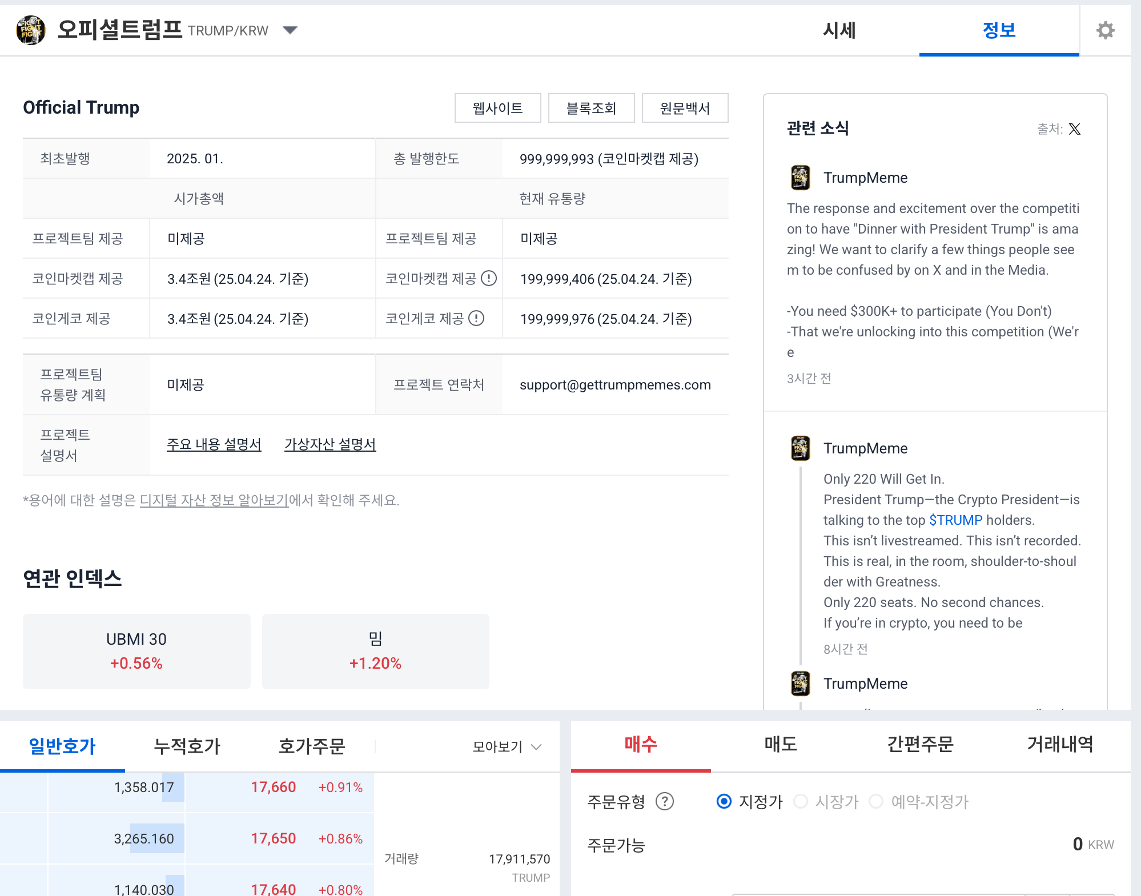Click the 2025. 01. first issuance date

(x=195, y=159)
